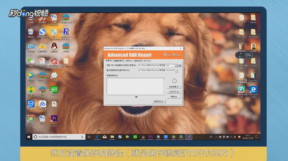Image resolution: width=288 pixels, height=161 pixels.
Task: Open the 高级选项 (Advanced Options) tab
Action: [x=138, y=61]
